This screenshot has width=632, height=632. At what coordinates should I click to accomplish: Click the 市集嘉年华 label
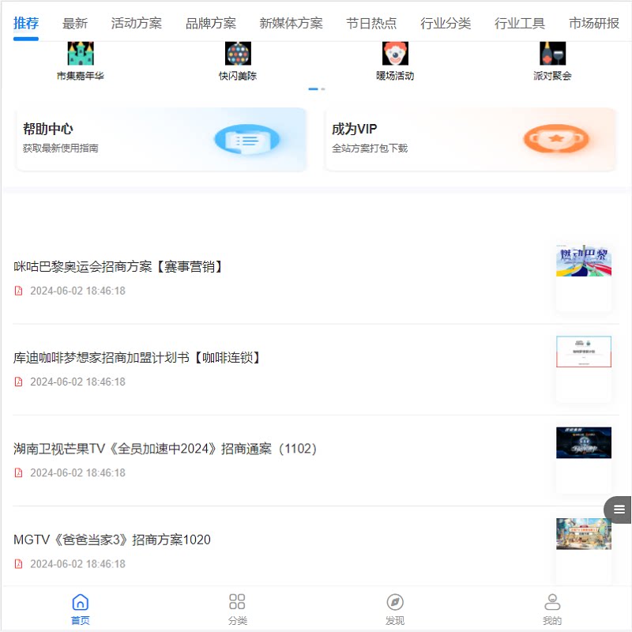81,76
